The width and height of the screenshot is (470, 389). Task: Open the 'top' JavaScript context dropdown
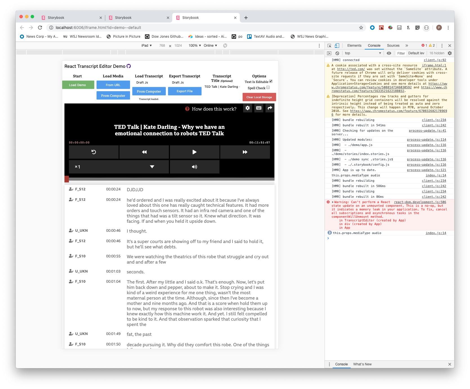[363, 53]
